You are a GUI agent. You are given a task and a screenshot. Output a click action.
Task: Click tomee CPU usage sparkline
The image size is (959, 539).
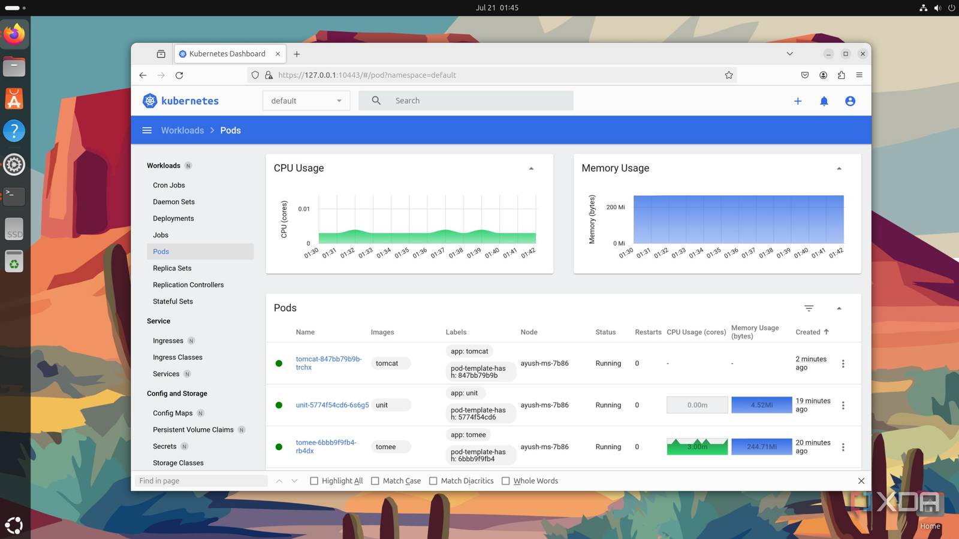697,447
